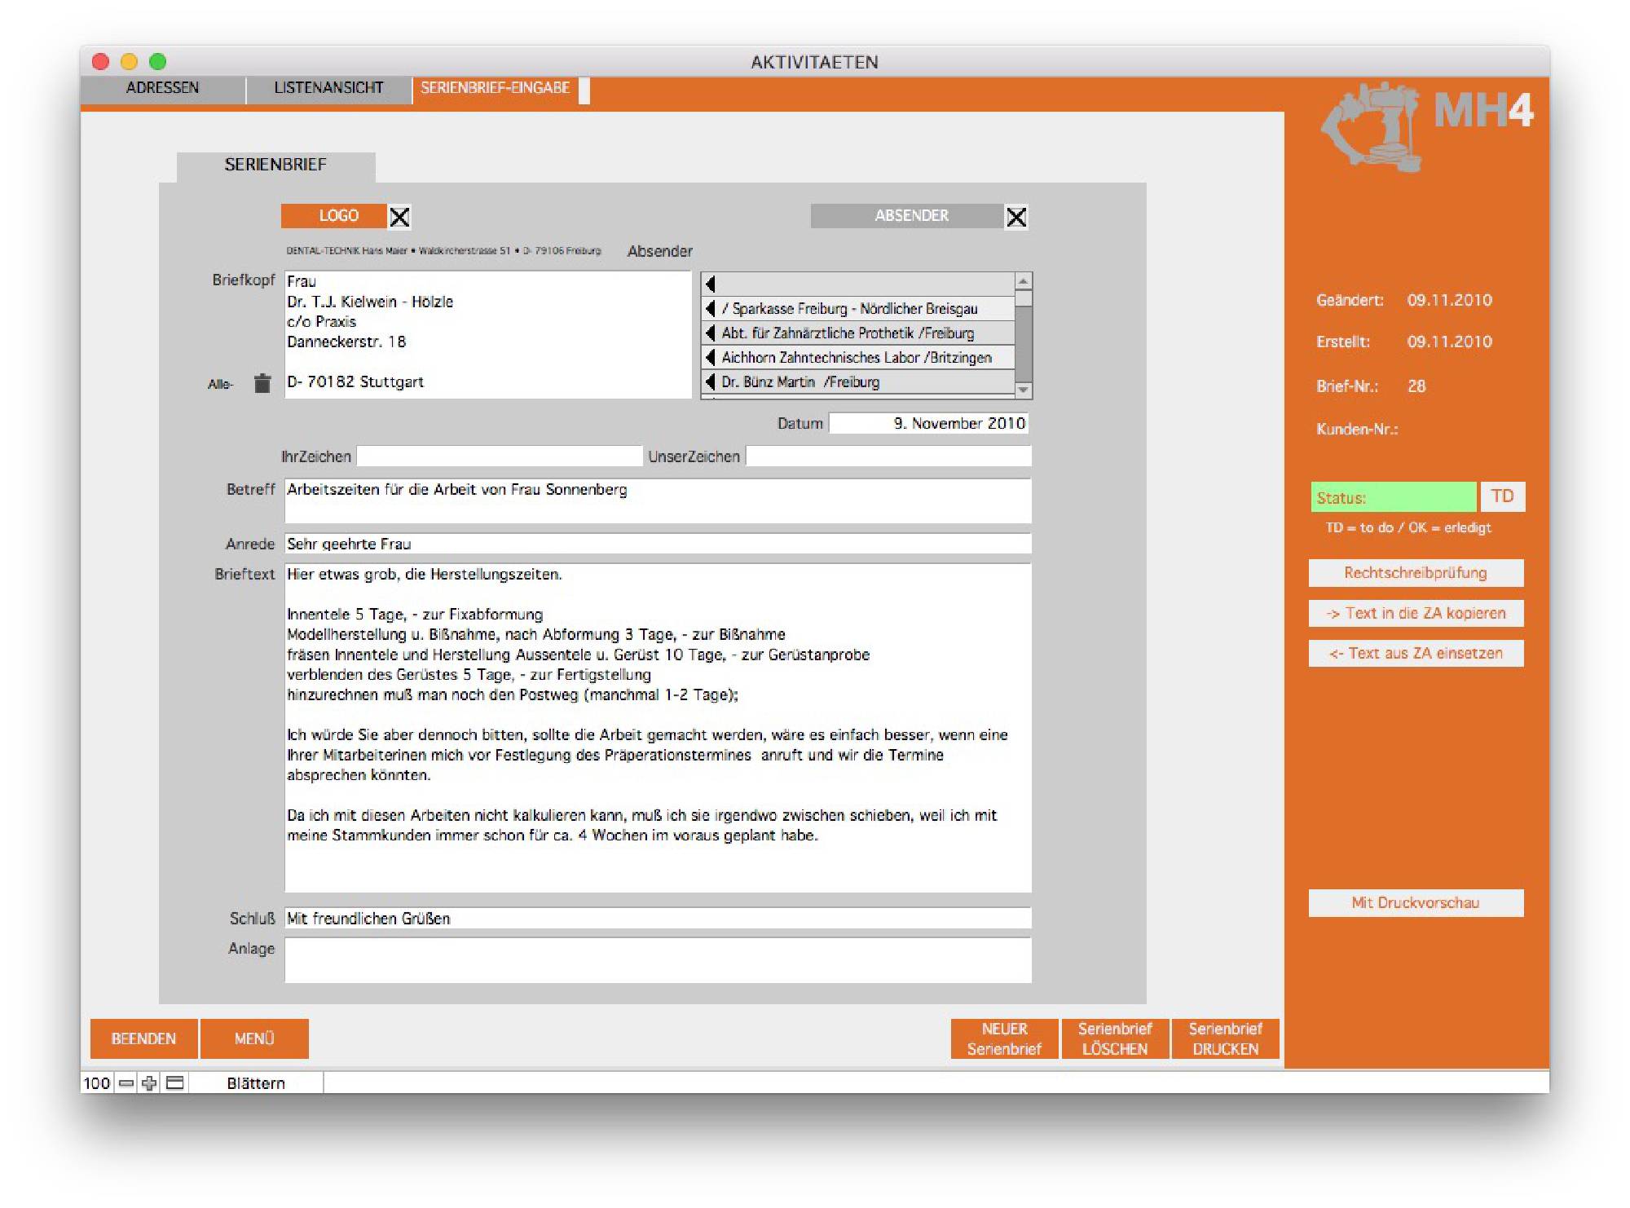Toggle the TD status field

tap(1501, 496)
